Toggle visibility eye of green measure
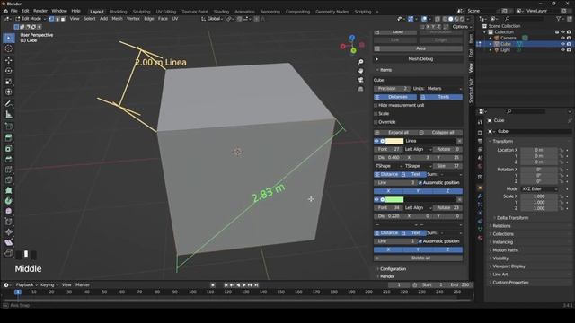 click(376, 199)
